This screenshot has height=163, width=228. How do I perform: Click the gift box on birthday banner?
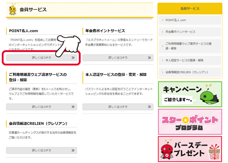click(214, 152)
